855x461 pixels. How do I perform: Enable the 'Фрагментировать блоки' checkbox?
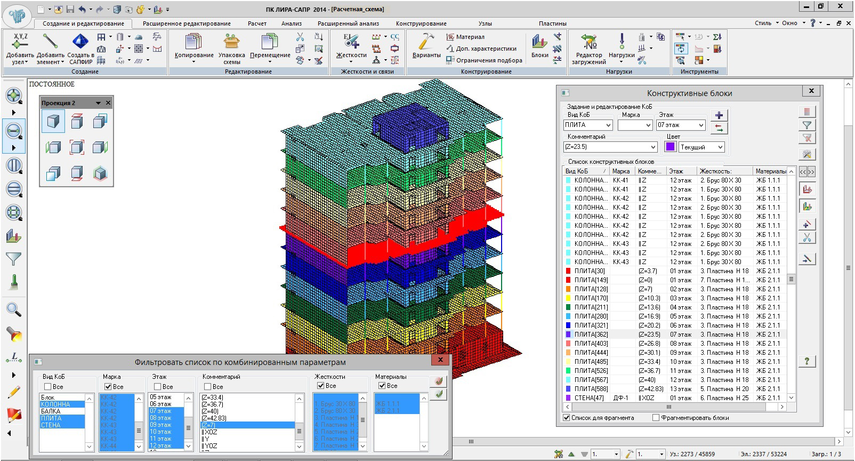pos(656,418)
